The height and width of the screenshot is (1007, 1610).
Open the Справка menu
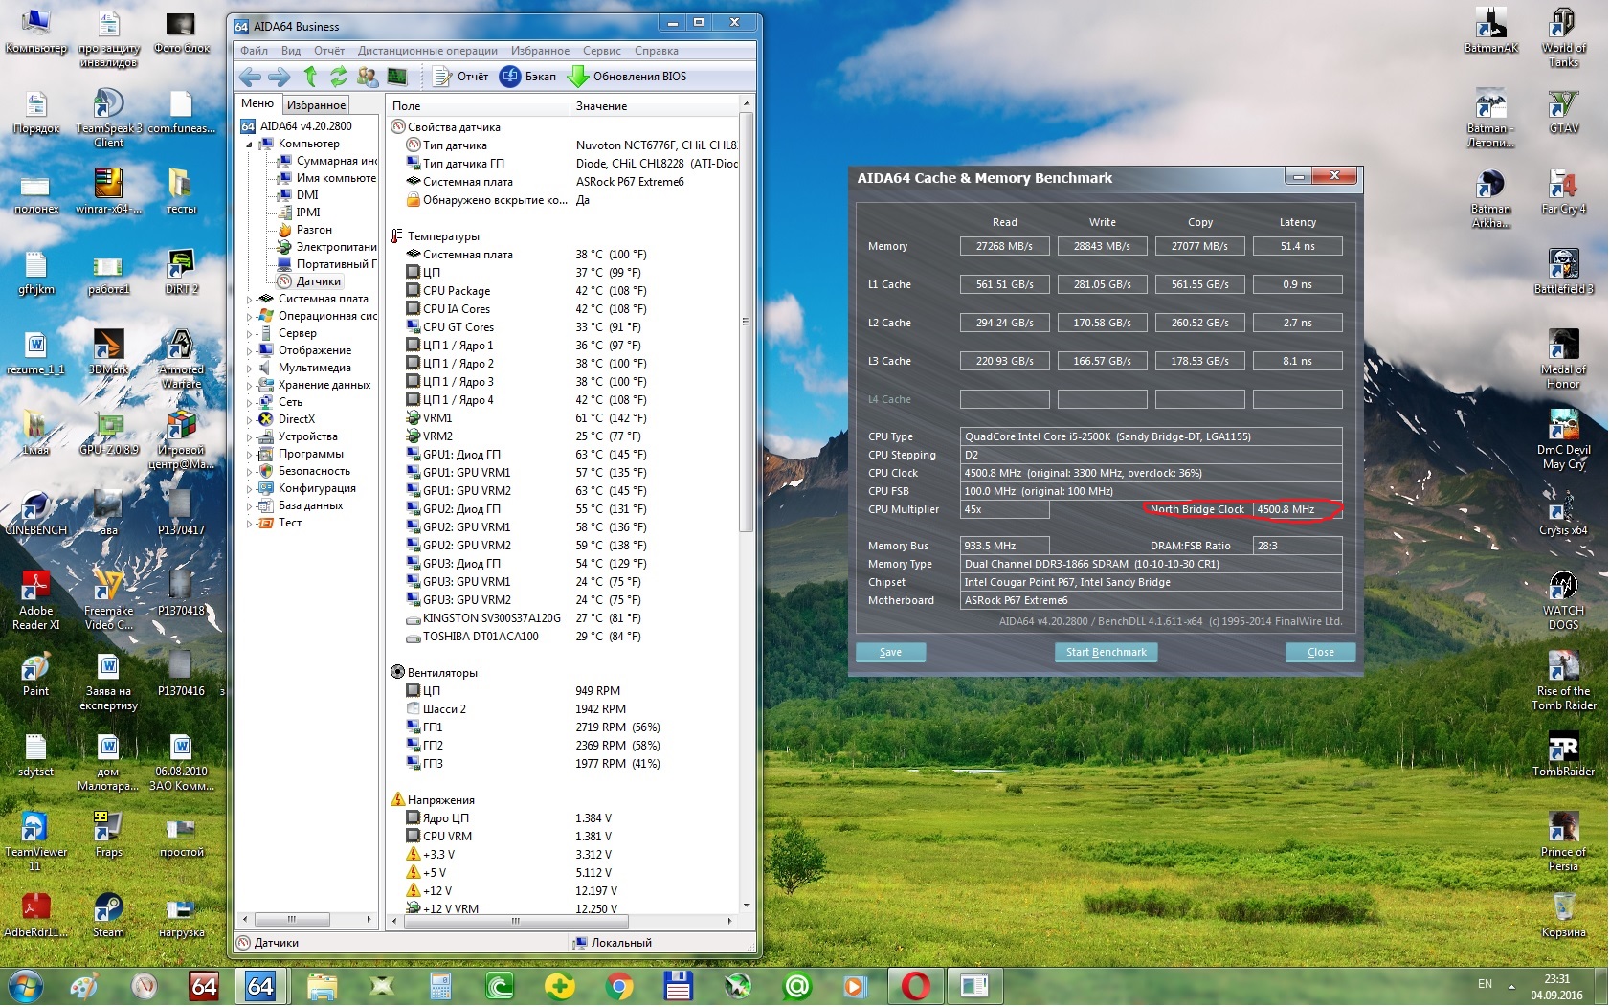coord(656,51)
